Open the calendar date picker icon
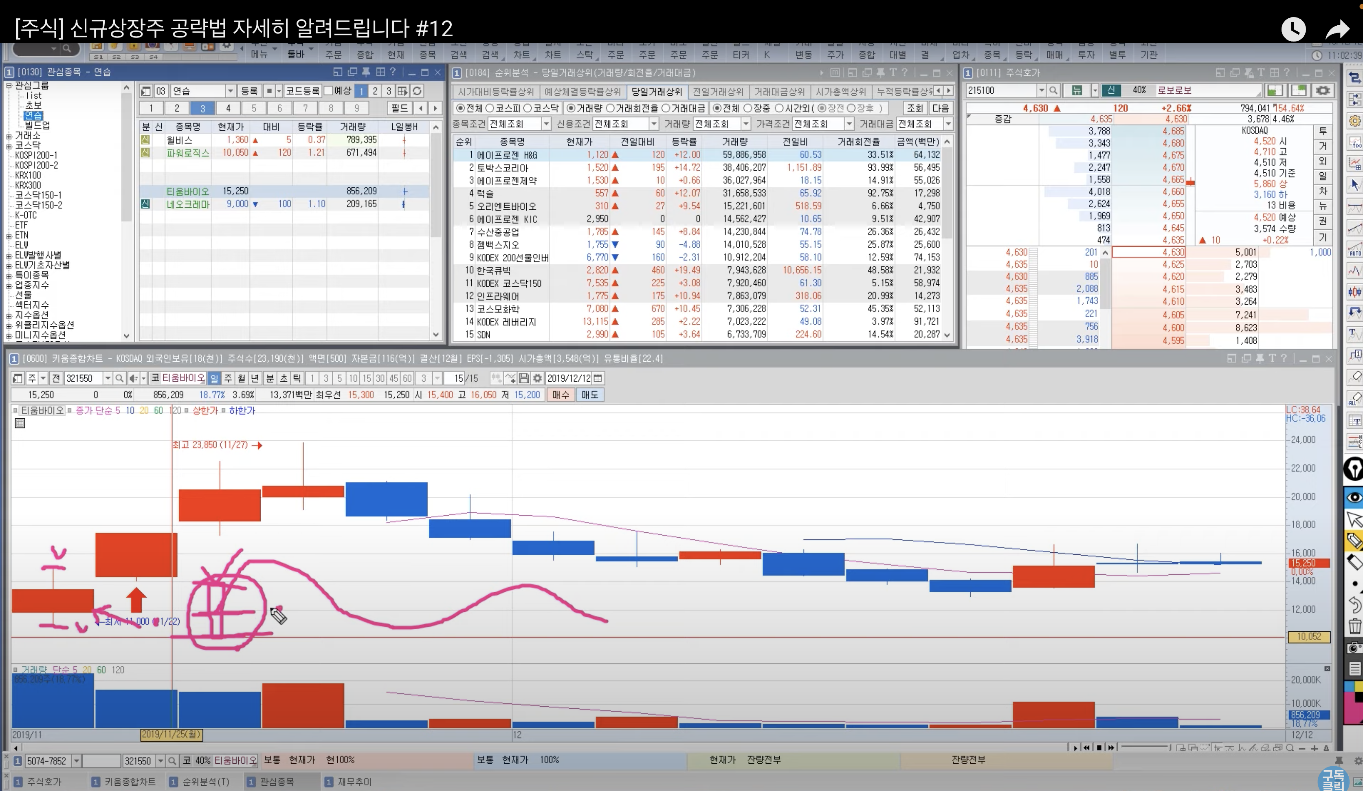 pos(598,378)
